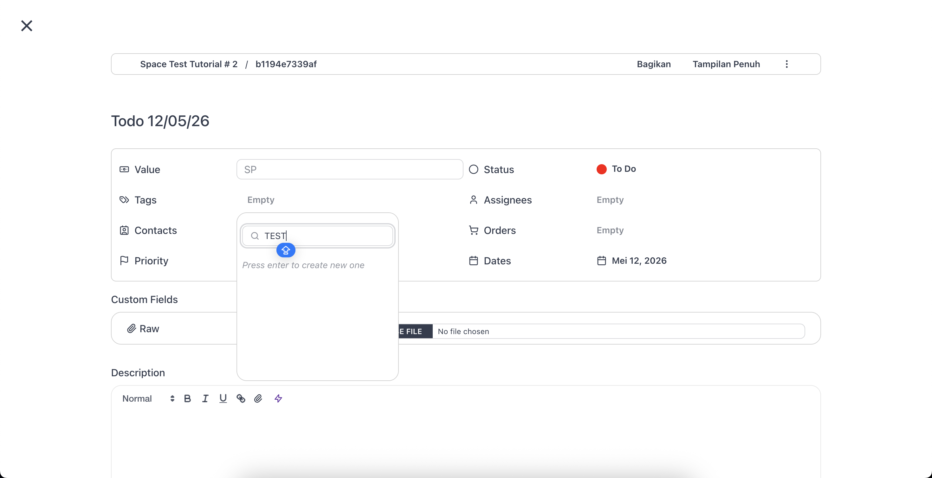Click the blue upload arrow badge
Image resolution: width=932 pixels, height=478 pixels.
pyautogui.click(x=286, y=250)
